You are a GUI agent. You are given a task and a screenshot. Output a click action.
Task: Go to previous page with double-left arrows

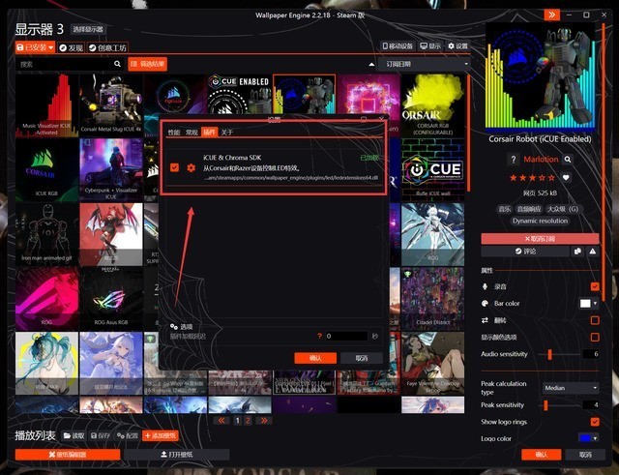tap(221, 421)
